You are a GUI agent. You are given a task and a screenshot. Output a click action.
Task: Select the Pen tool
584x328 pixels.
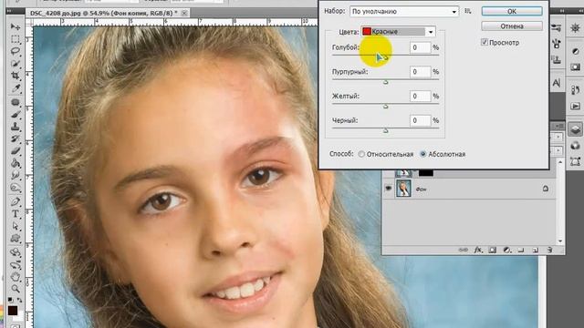pyautogui.click(x=16, y=202)
